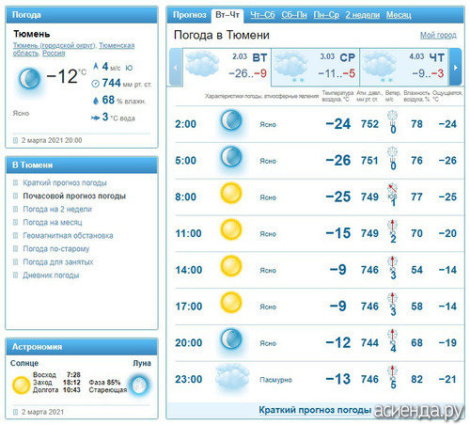Viewport: 470px width, 425px height.
Task: Click the moon icon beside current temperature
Action: click(x=29, y=78)
